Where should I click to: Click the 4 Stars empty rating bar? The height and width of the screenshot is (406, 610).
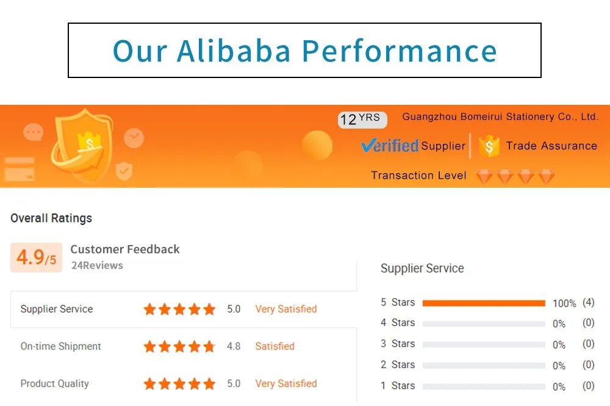click(483, 324)
